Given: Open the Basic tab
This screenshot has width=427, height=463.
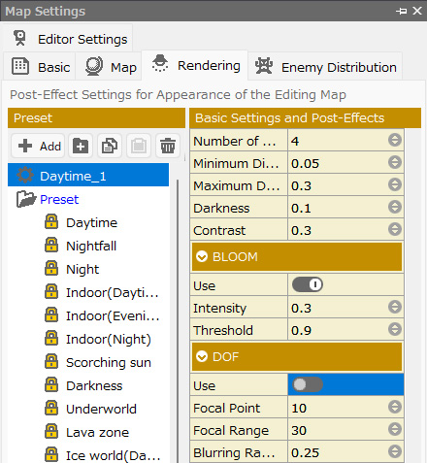Looking at the screenshot, I should pos(40,67).
